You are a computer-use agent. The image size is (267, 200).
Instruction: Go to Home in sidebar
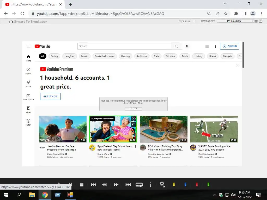(x=28, y=58)
